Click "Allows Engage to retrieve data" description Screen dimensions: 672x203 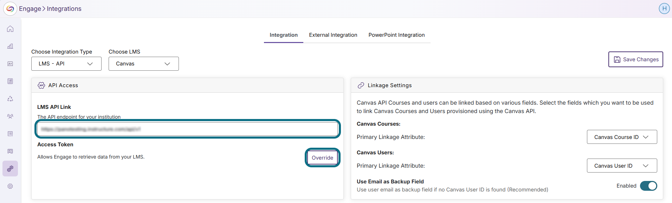(91, 157)
